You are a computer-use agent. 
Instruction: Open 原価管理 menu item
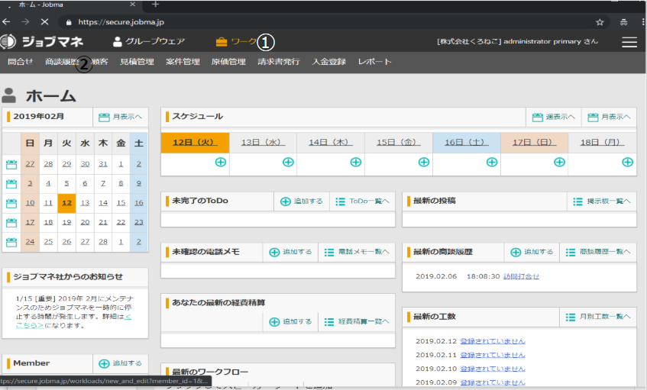(x=228, y=62)
